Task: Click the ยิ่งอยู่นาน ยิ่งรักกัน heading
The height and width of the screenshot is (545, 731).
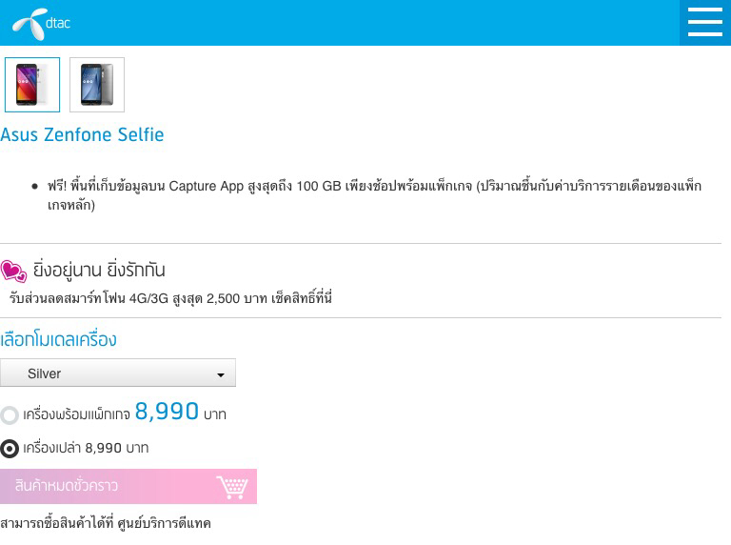Action: [99, 271]
